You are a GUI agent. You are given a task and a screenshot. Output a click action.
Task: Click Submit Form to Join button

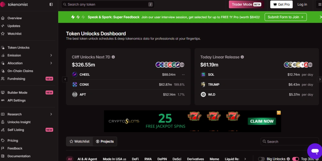tap(286, 17)
